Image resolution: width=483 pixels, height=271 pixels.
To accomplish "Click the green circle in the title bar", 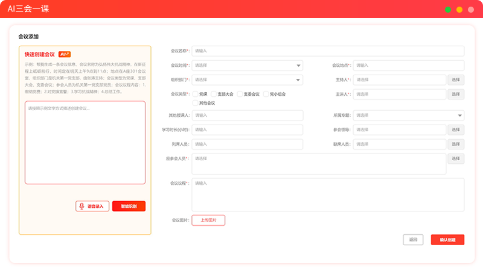I will [x=448, y=10].
